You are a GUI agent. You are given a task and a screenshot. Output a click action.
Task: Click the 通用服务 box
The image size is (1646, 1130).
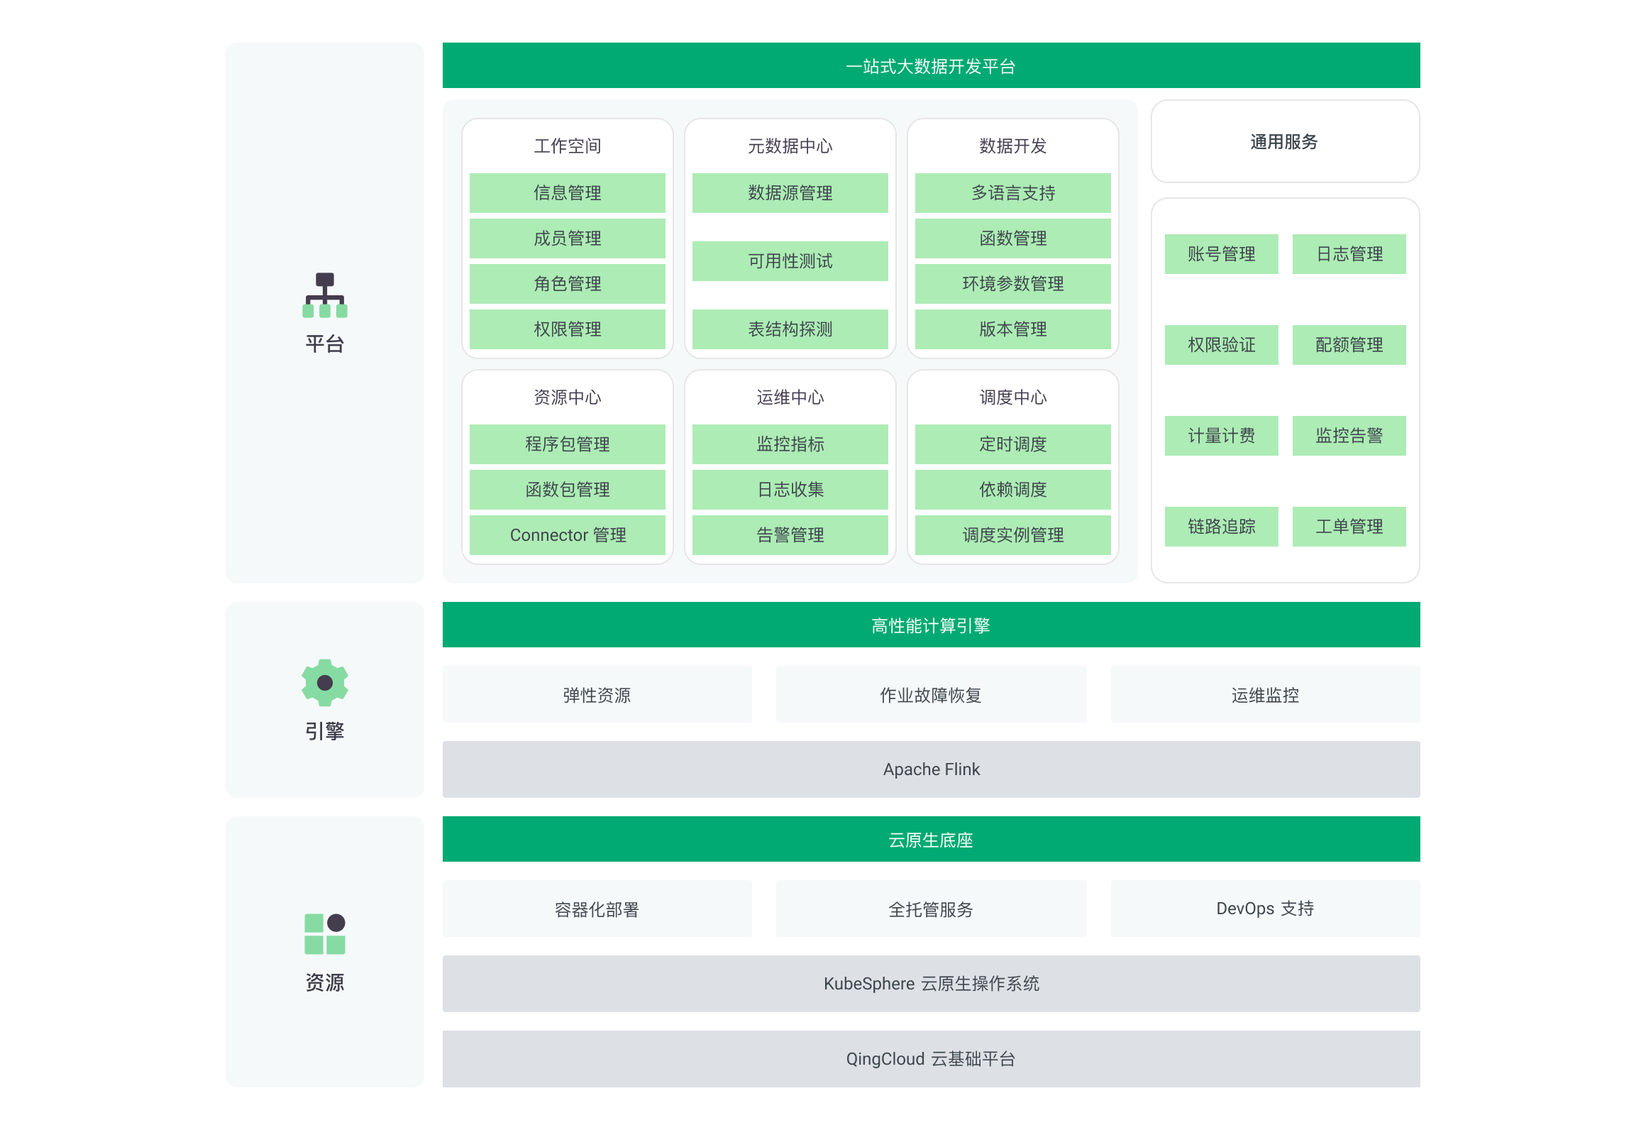(1285, 141)
